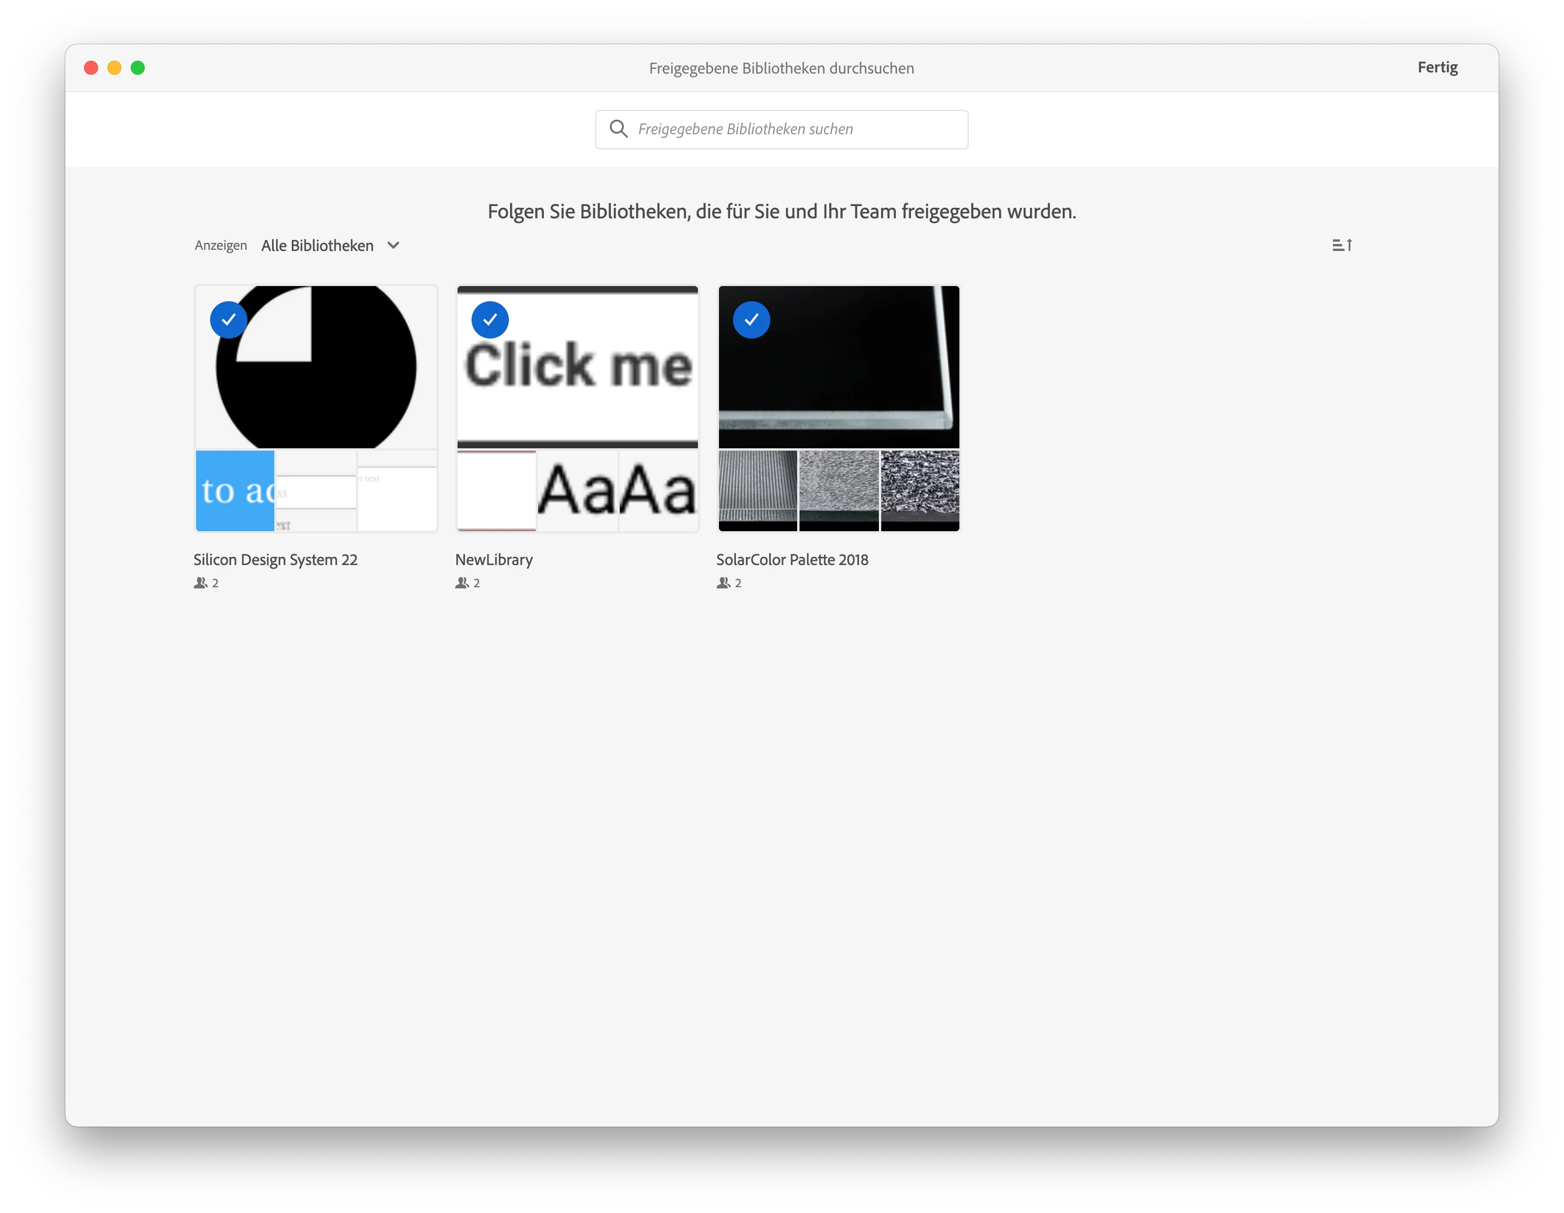Click collaborators icon under SolarColor Palette 2018
Viewport: 1564px width, 1213px height.
[x=723, y=583]
